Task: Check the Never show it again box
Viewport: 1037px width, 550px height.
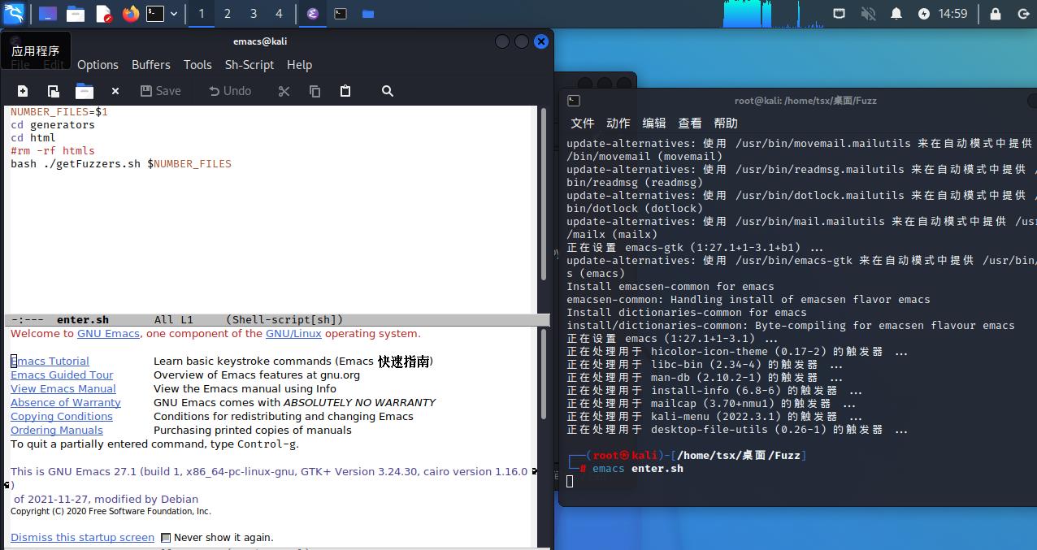Action: click(x=166, y=538)
